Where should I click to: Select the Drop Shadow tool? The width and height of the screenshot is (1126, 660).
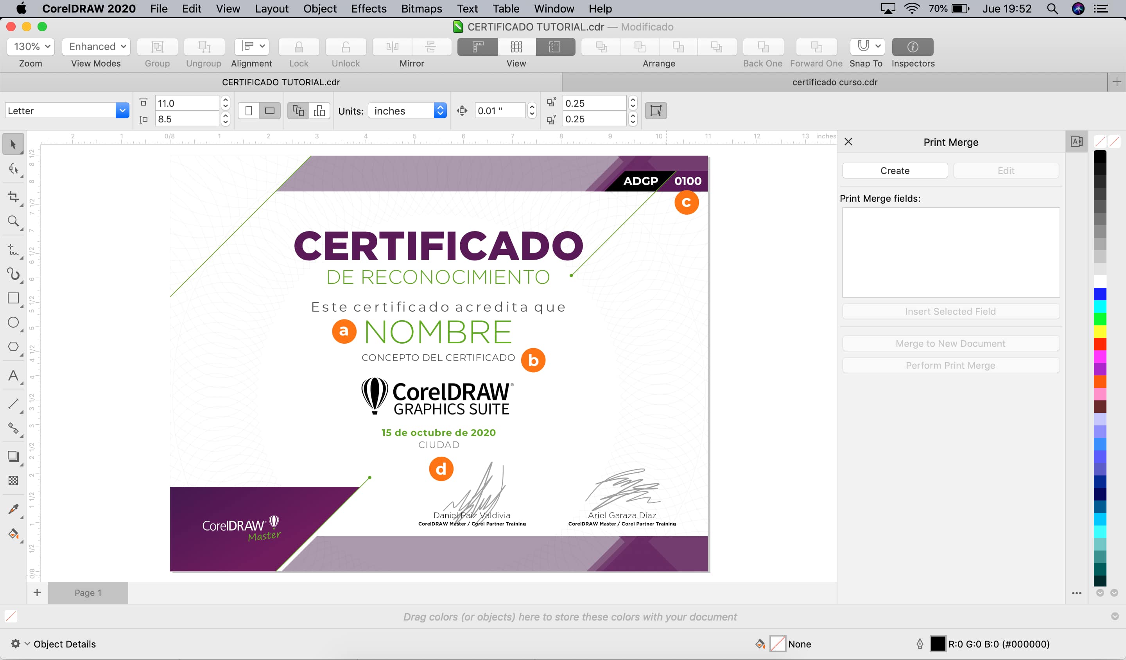[13, 456]
